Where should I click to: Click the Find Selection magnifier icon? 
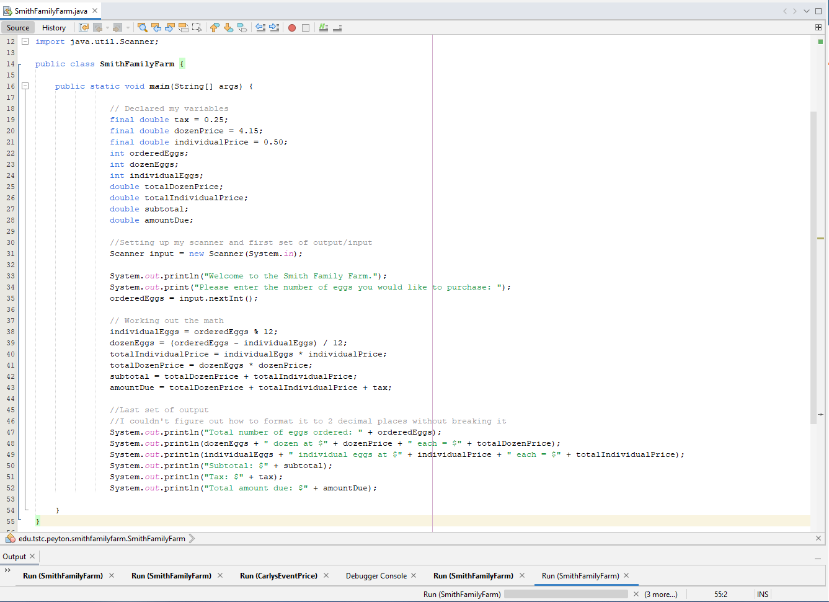[142, 27]
